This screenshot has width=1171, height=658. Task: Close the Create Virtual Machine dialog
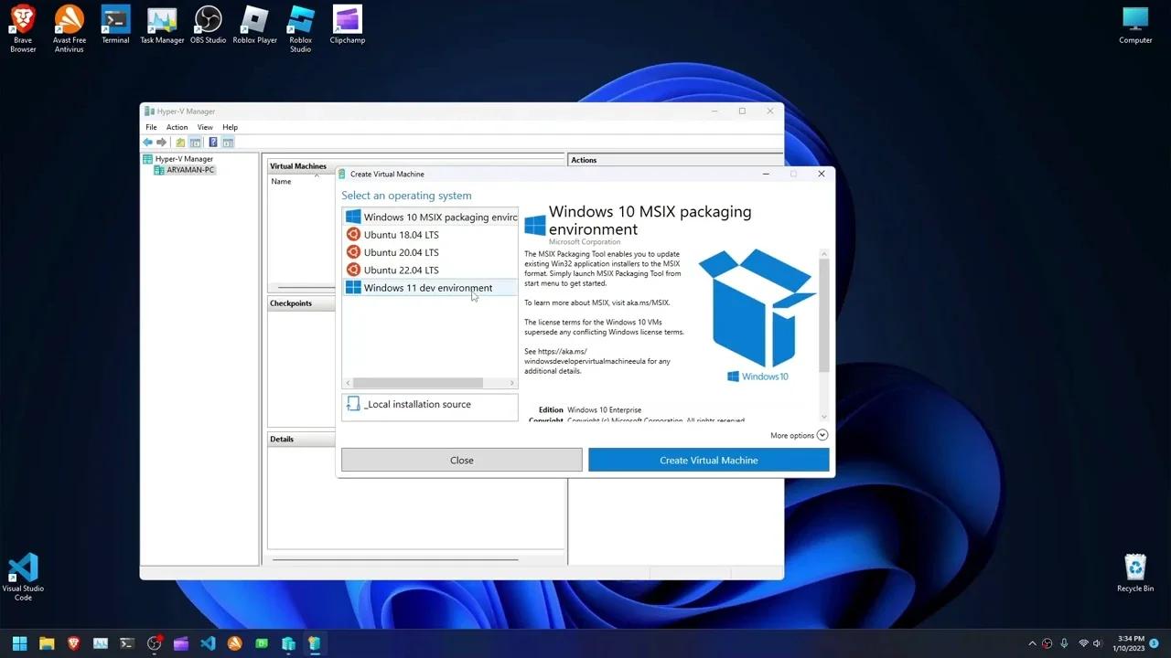[461, 460]
